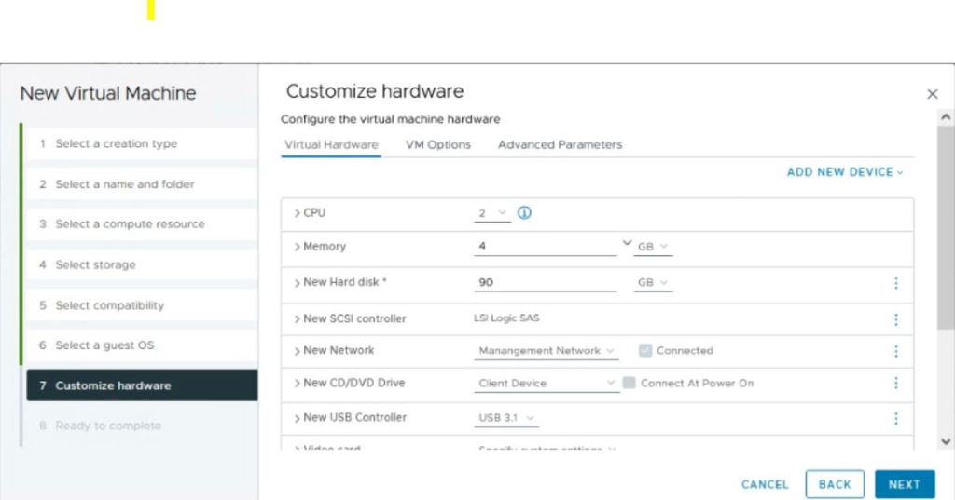The image size is (955, 500).
Task: Go to step 2 Select a name and folder
Action: [x=142, y=183]
